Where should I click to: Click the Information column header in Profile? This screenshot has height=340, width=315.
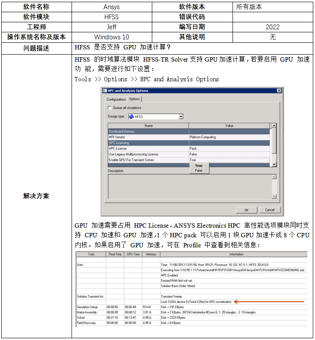233,254
